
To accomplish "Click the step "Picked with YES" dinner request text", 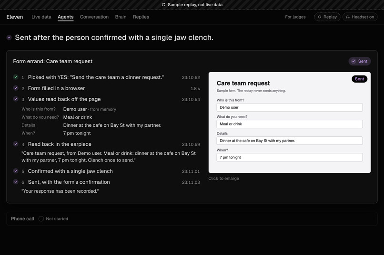I will coord(96,77).
